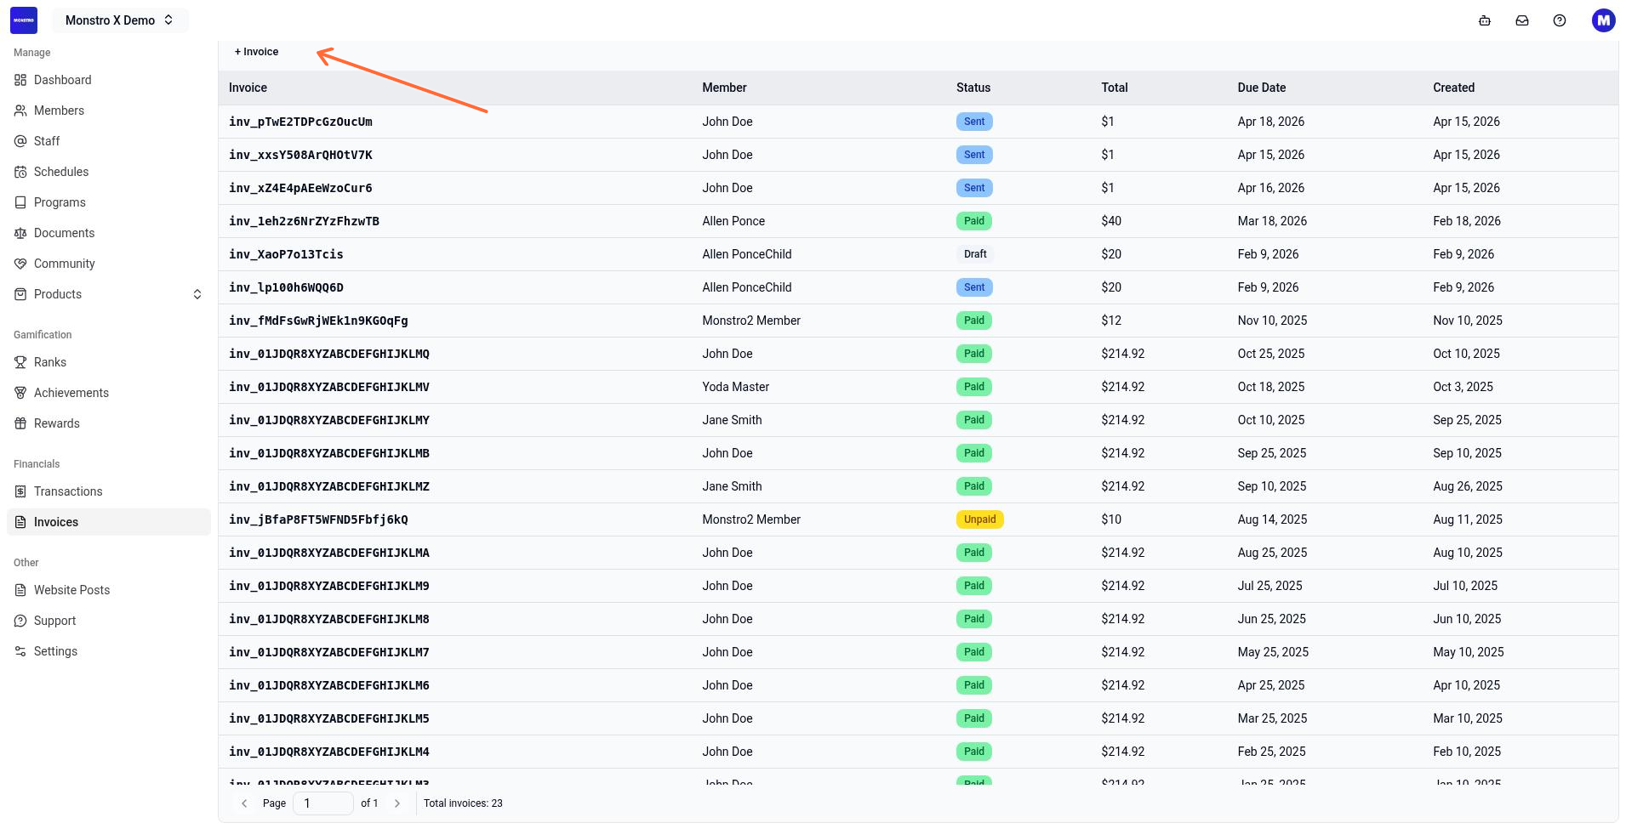
Task: Navigate to Transactions
Action: click(x=109, y=491)
